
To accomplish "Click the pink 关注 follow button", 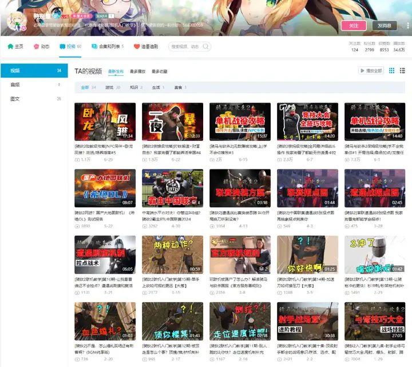I will pyautogui.click(x=354, y=26).
